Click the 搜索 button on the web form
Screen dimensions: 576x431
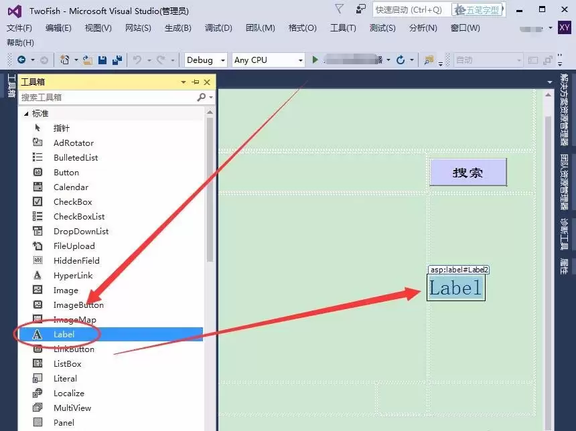468,172
